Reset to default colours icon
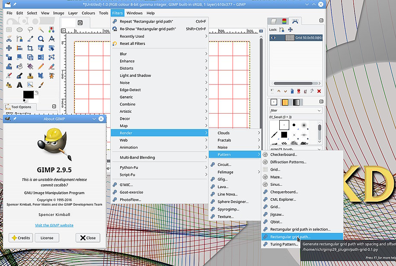396x266 pixels. [25, 101]
